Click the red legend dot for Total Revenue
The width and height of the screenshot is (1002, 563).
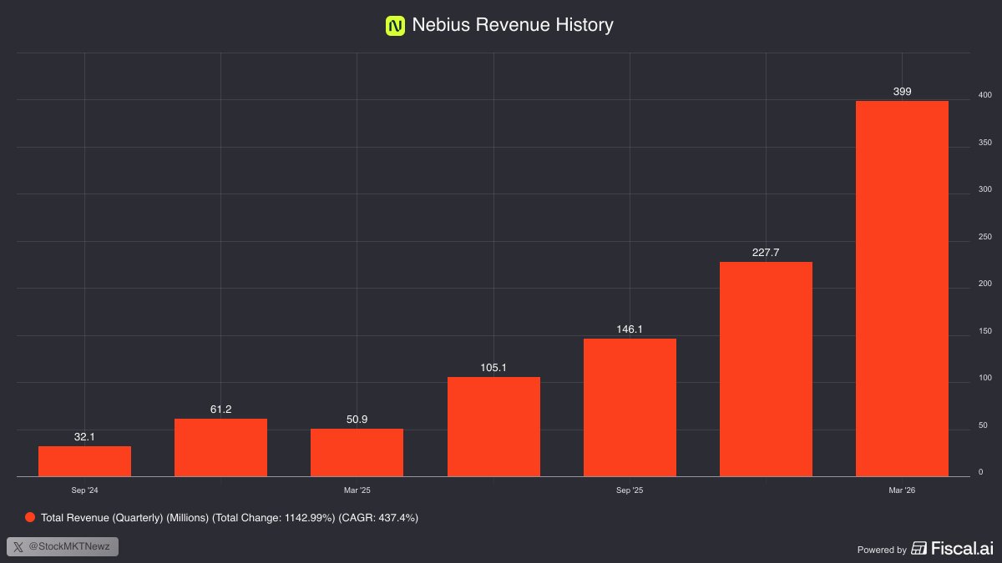click(30, 518)
